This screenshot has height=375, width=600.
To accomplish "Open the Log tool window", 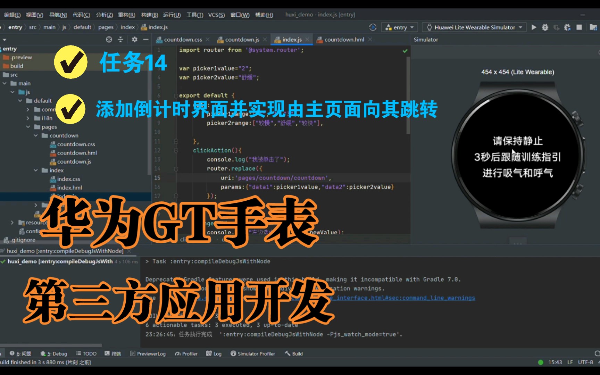I will (x=214, y=353).
